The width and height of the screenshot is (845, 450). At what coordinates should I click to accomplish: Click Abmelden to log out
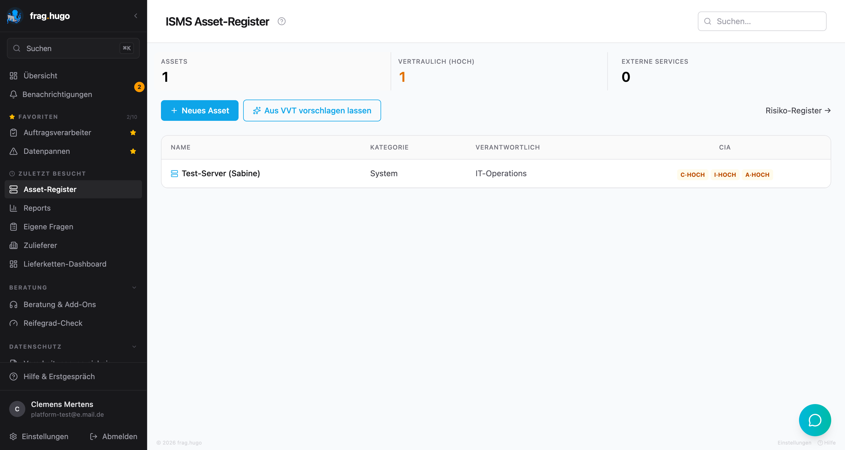click(x=114, y=437)
